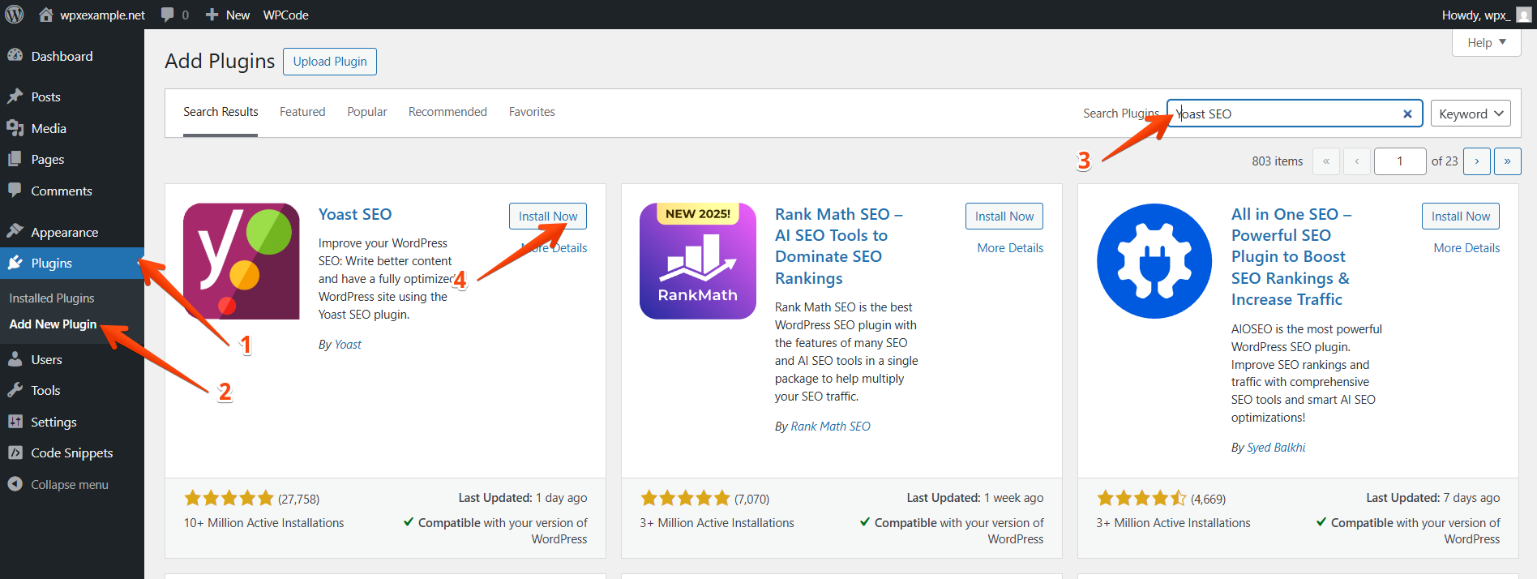Open the Keyword search type dropdown
The width and height of the screenshot is (1537, 579).
click(1471, 114)
